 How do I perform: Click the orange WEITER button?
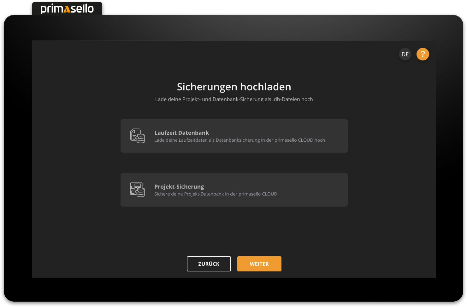(259, 264)
